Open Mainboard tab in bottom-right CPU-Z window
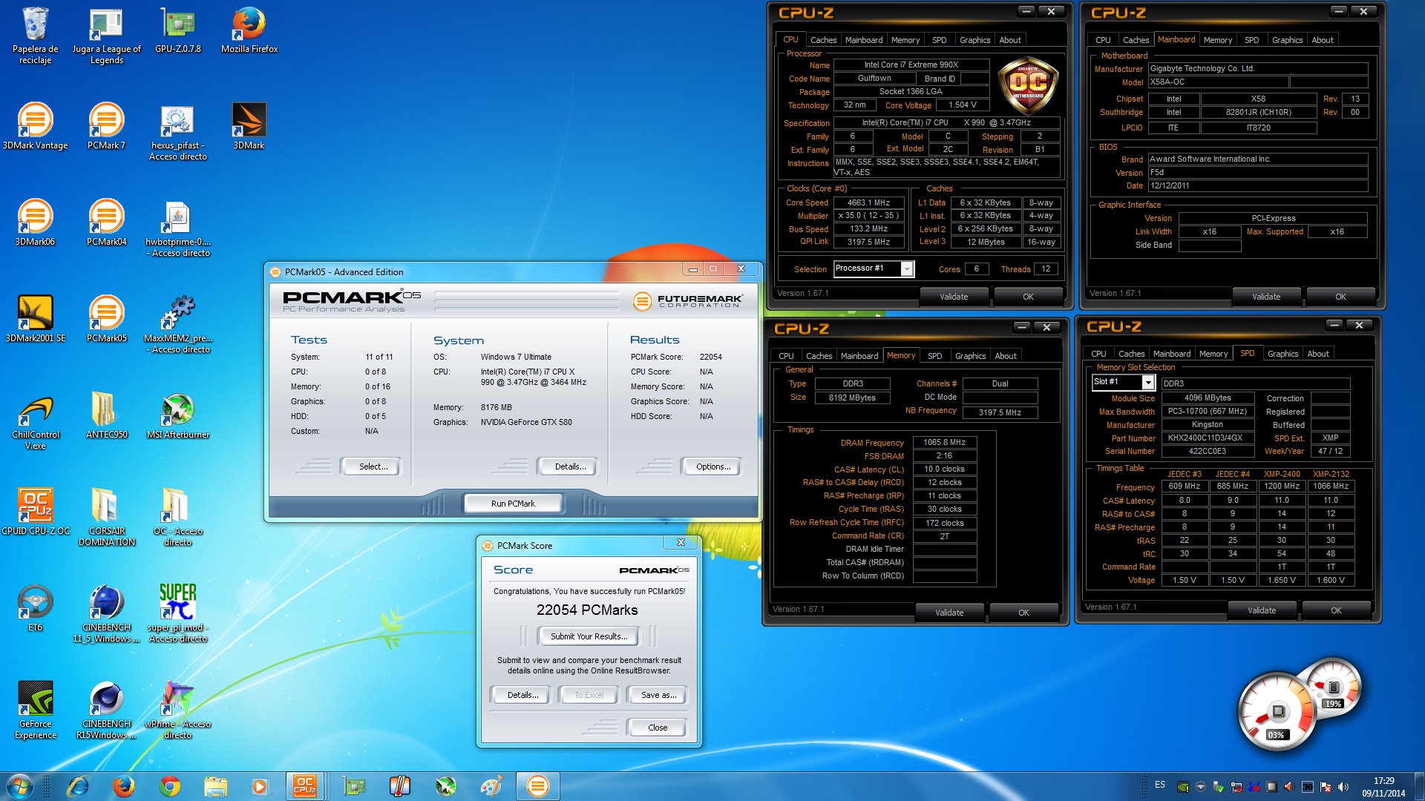 coord(1172,354)
